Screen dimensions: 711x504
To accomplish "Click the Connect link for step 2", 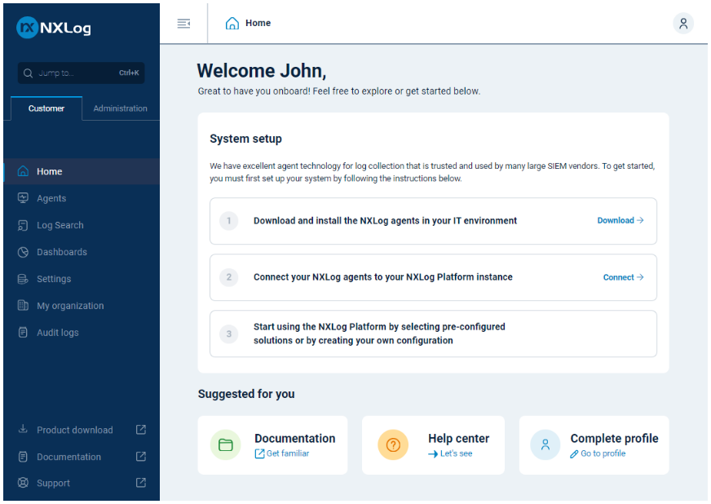I will coord(624,277).
